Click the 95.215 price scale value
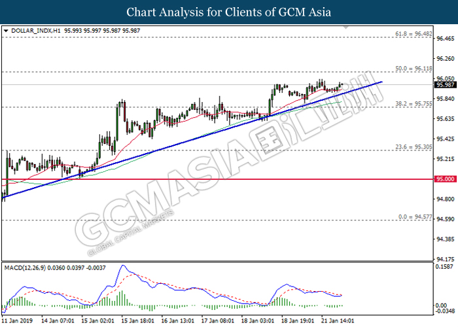Viewport: 458px width, 327px height. (x=446, y=159)
